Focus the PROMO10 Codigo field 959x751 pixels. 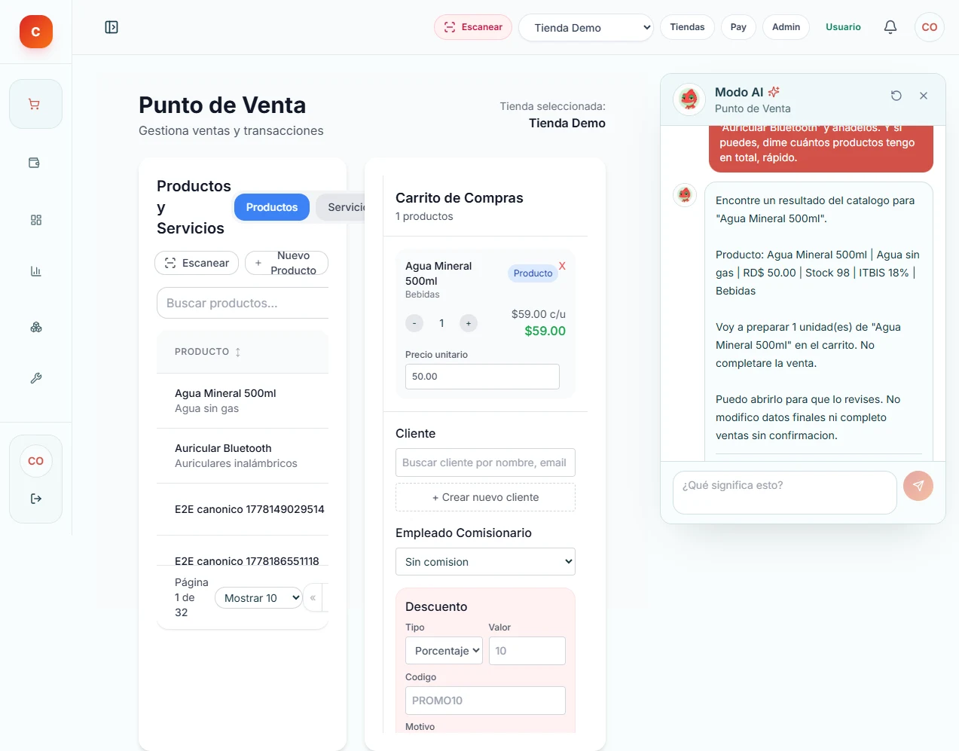[x=485, y=701]
